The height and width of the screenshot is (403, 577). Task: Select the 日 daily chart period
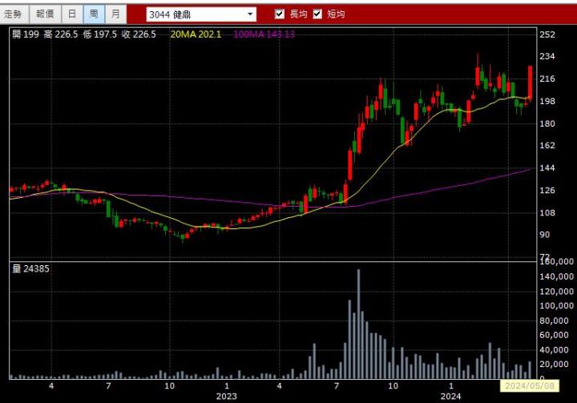point(72,14)
